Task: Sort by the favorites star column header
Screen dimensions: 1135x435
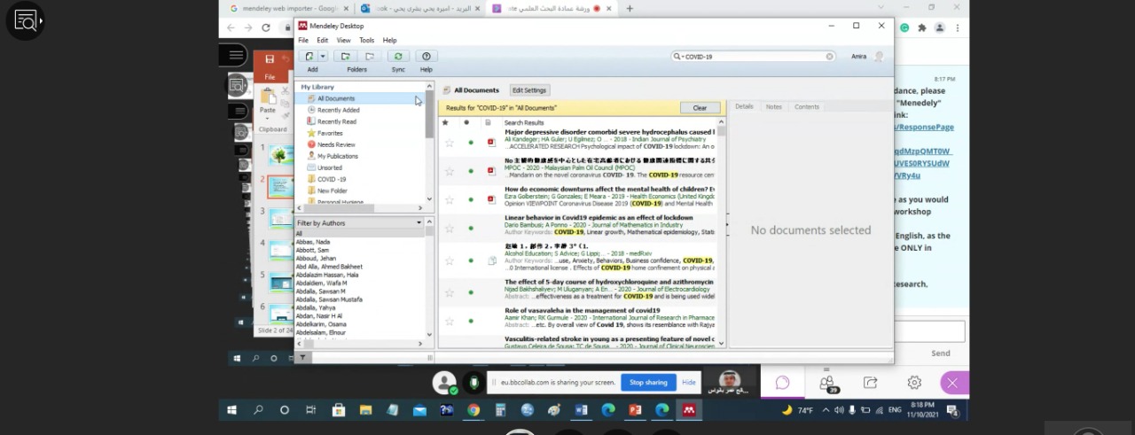Action: pyautogui.click(x=445, y=122)
